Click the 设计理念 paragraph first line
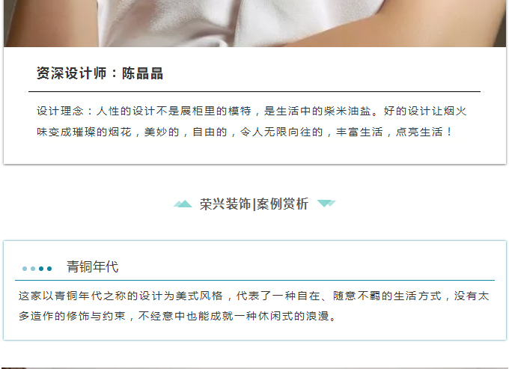This screenshot has width=509, height=369. point(252,111)
